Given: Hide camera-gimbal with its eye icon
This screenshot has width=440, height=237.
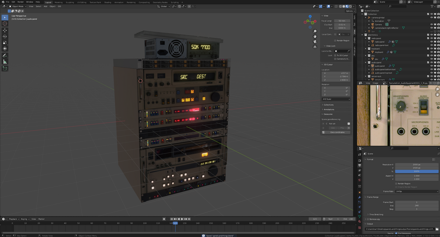Looking at the screenshot, I should click(432, 18).
